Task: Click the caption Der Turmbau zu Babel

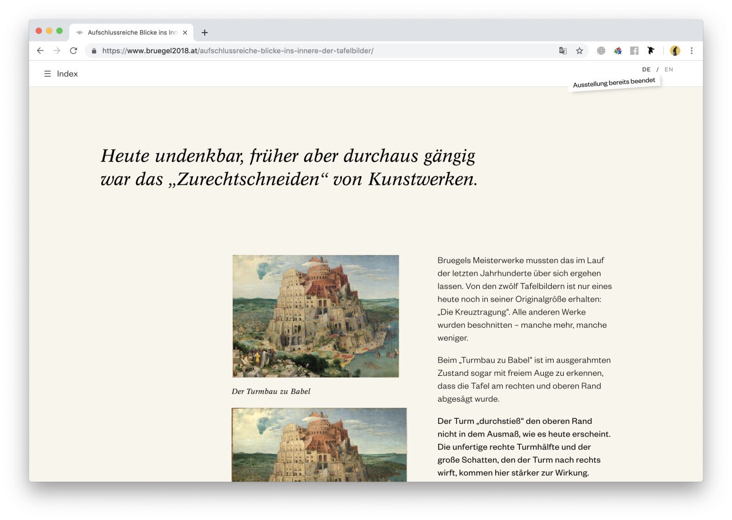Action: pos(271,391)
